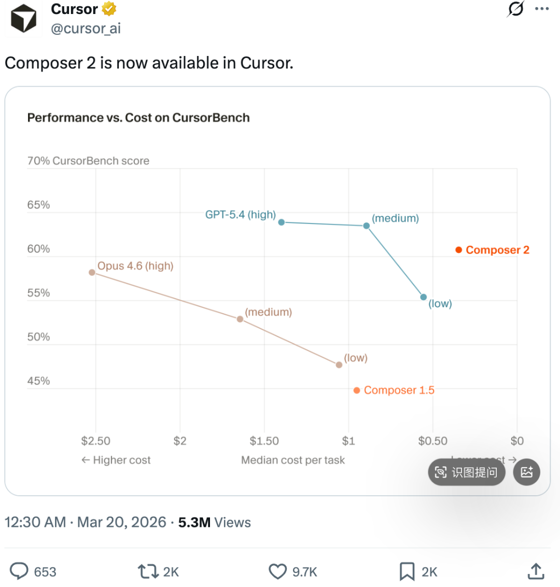The height and width of the screenshot is (587, 560).
Task: Open the Performance vs. Cost chart image
Action: [x=277, y=290]
